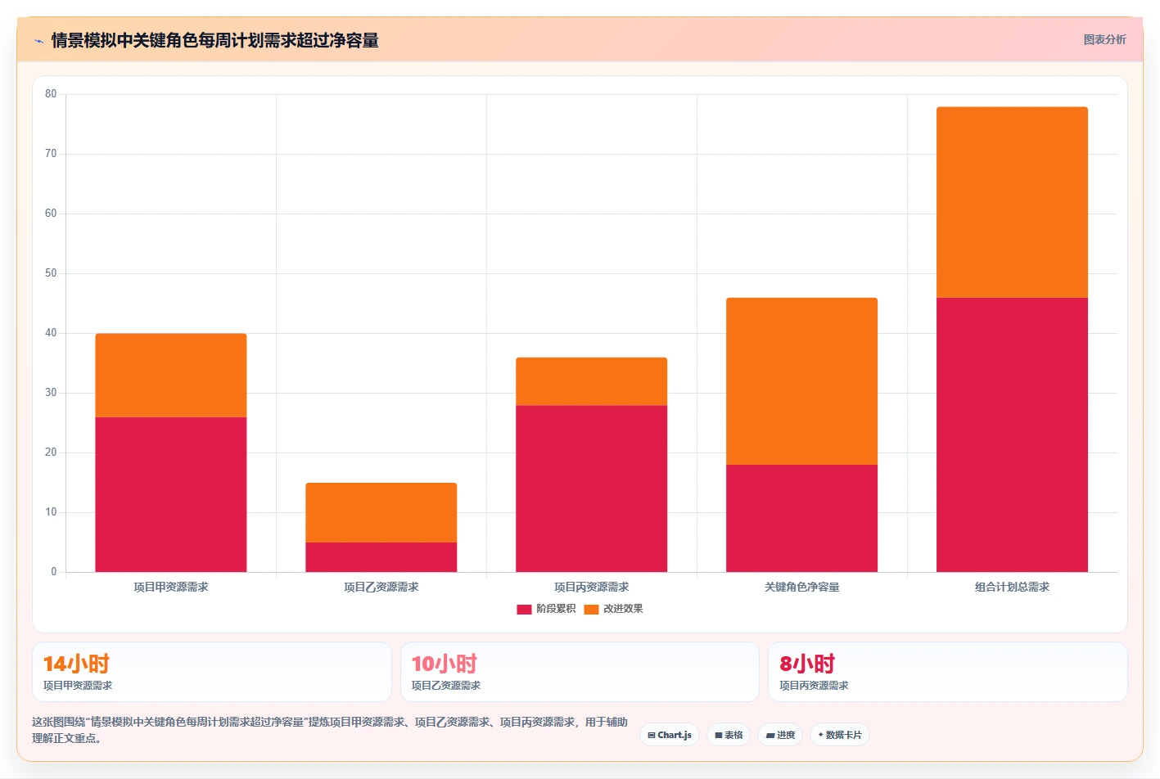
Task: Click the 14小时 value in the data card
Action: [76, 664]
